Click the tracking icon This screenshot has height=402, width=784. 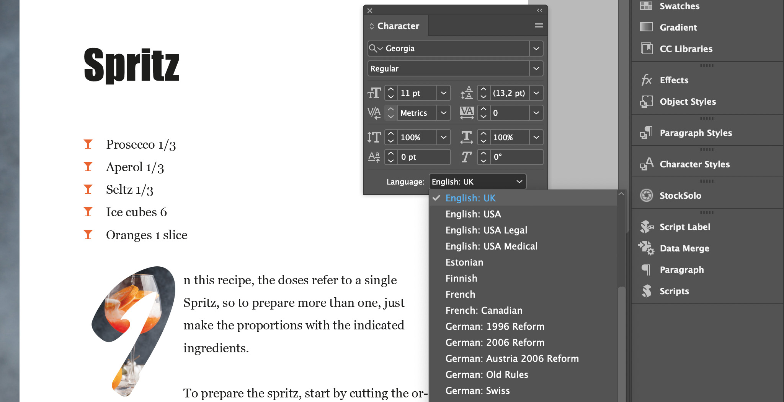click(x=467, y=113)
